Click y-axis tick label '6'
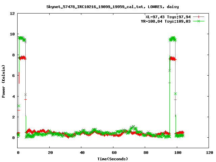 point(13,76)
